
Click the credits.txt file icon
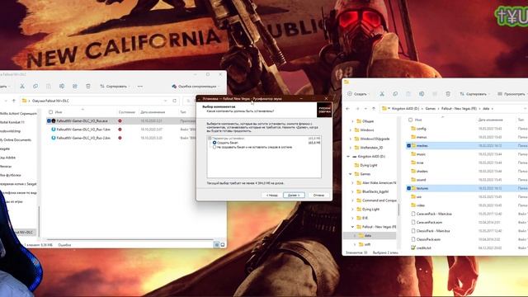click(x=413, y=247)
